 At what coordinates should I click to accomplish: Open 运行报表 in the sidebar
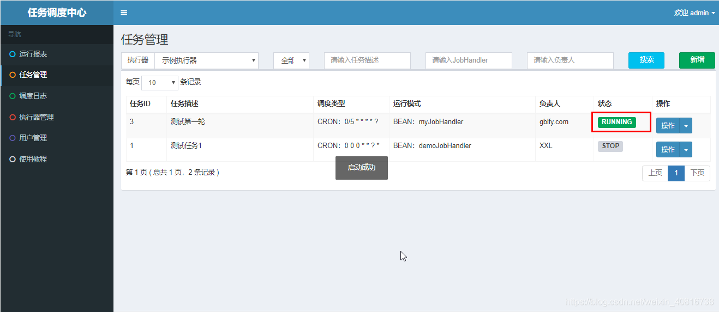coord(57,54)
